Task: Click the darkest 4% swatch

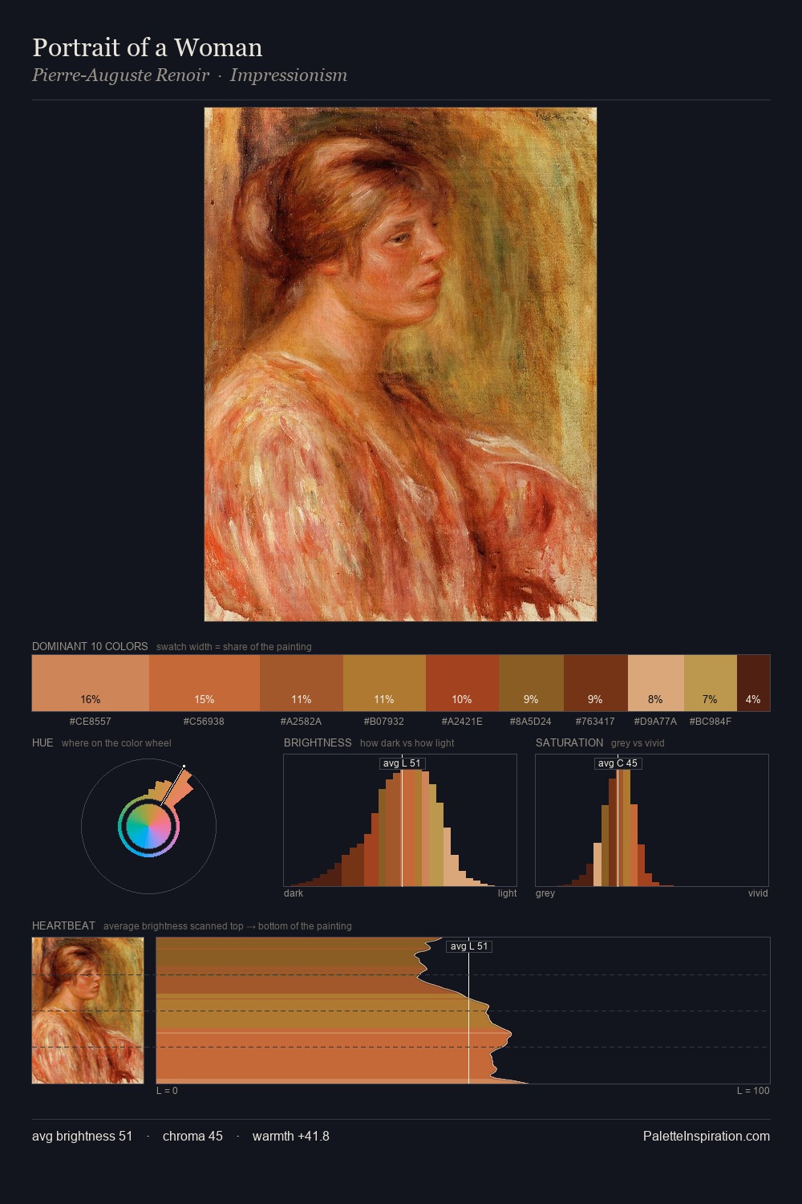Action: [x=753, y=683]
